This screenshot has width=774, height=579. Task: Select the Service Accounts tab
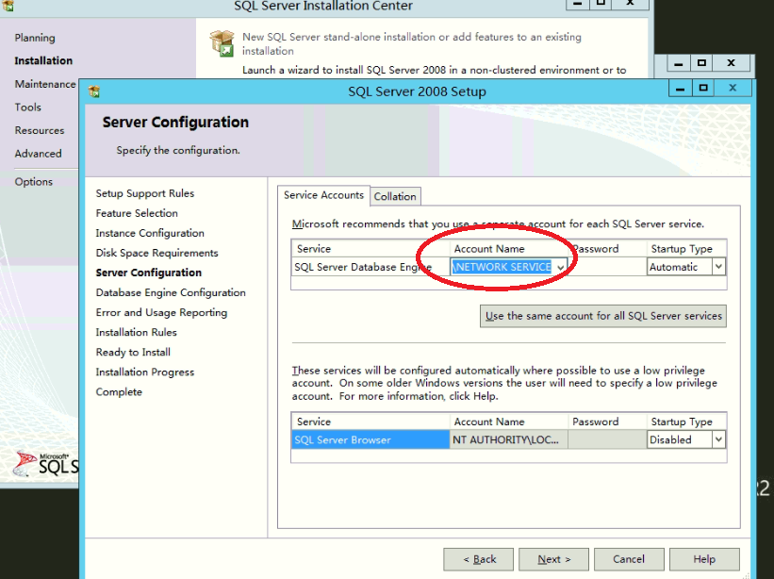pyautogui.click(x=323, y=195)
